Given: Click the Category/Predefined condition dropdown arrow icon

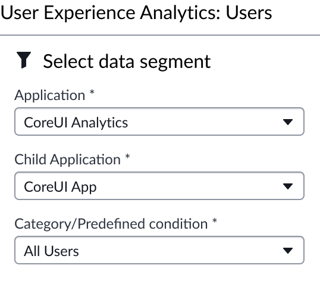Looking at the screenshot, I should (x=288, y=251).
